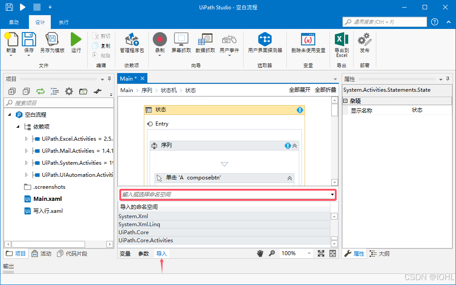Open project folder icon in panel toolbar
Image resolution: width=456 pixels, height=285 pixels.
coord(83,91)
